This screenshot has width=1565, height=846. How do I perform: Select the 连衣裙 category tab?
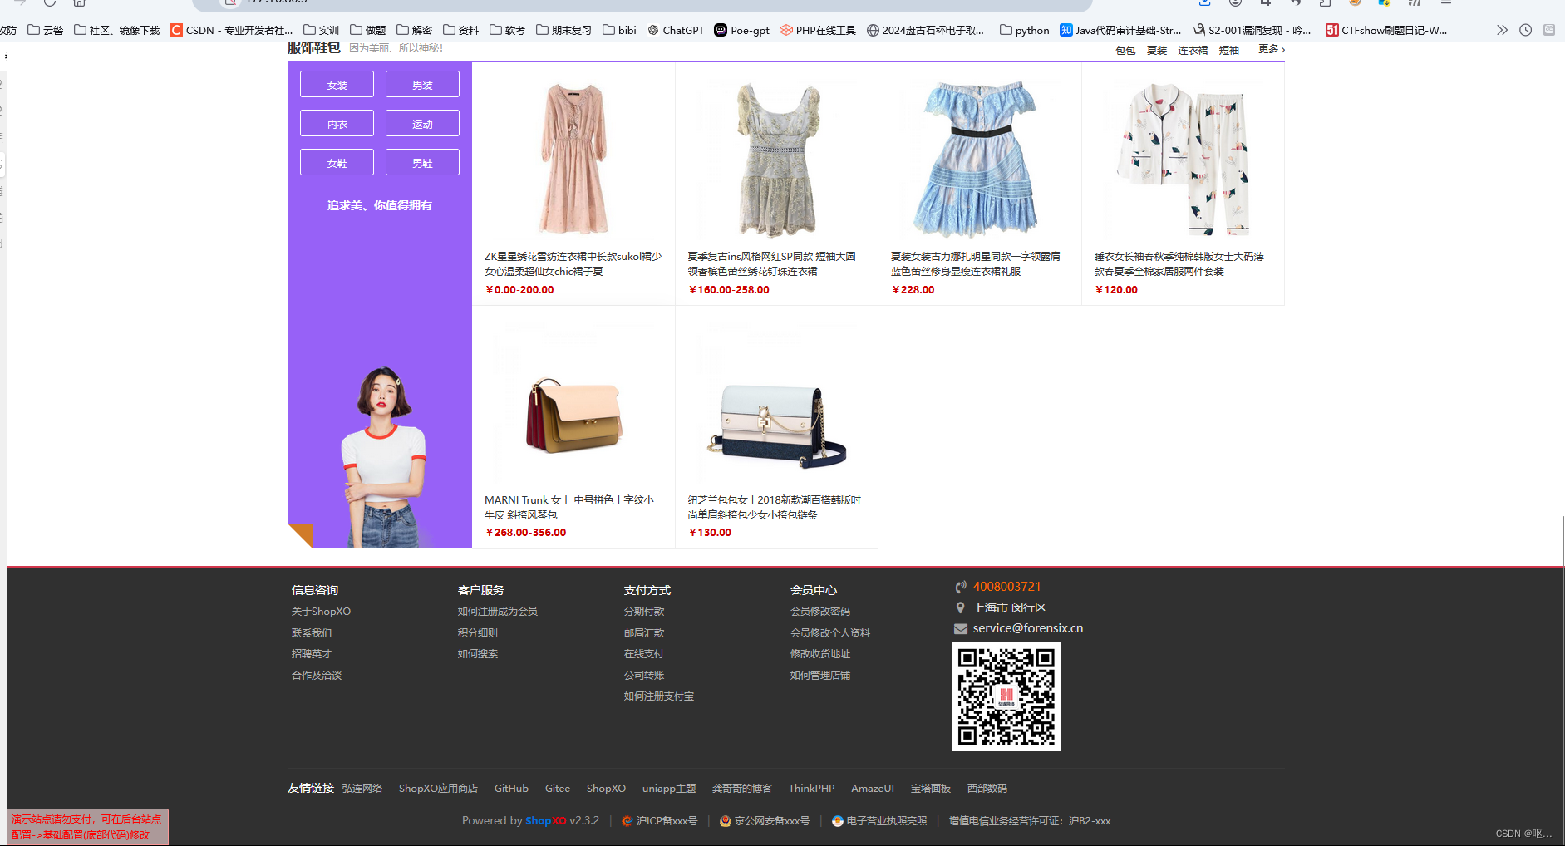(1193, 50)
